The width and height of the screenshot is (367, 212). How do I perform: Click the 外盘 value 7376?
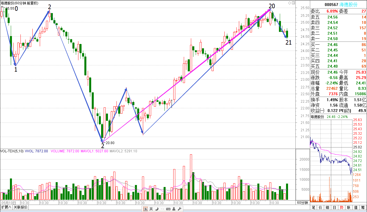(x=333, y=94)
